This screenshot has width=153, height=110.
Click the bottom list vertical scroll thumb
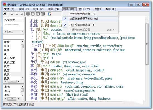click(22, 90)
